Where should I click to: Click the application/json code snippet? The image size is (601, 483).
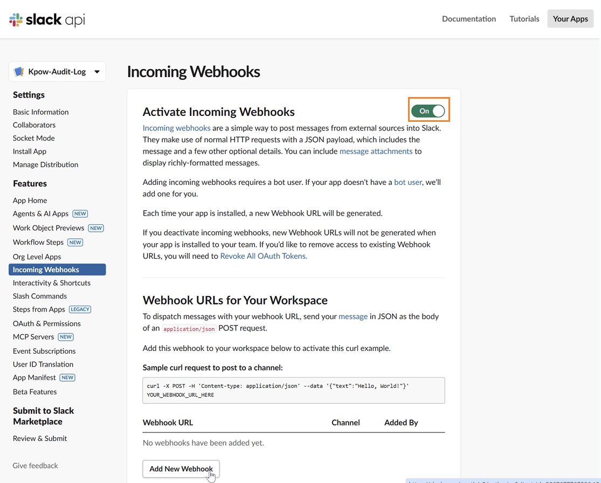tap(189, 328)
